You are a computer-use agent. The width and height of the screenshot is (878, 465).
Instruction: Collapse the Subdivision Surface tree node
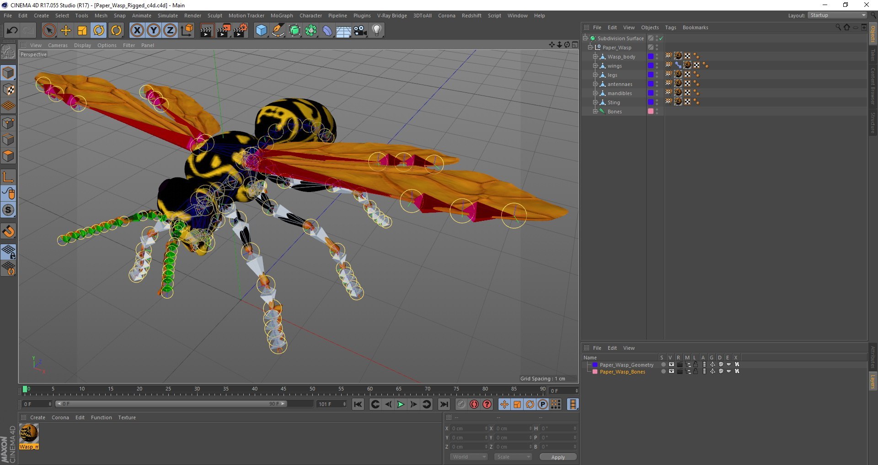[585, 38]
